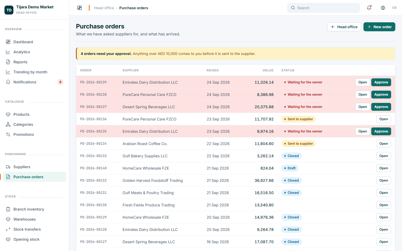Image resolution: width=402 pixels, height=251 pixels.
Task: Click the Value column header
Action: pyautogui.click(x=268, y=70)
